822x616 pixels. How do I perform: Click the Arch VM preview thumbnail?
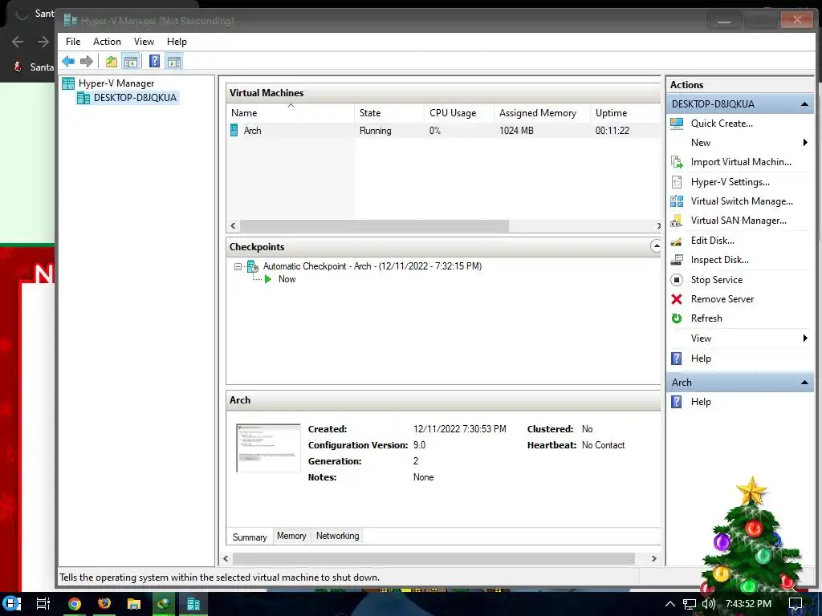coord(268,448)
